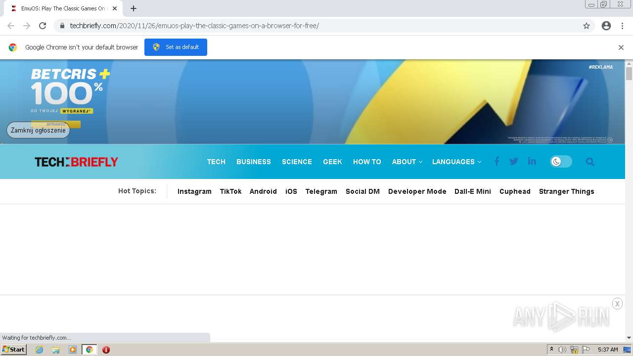The width and height of the screenshot is (633, 356).
Task: Show hidden tray icons arrow
Action: pos(551,350)
